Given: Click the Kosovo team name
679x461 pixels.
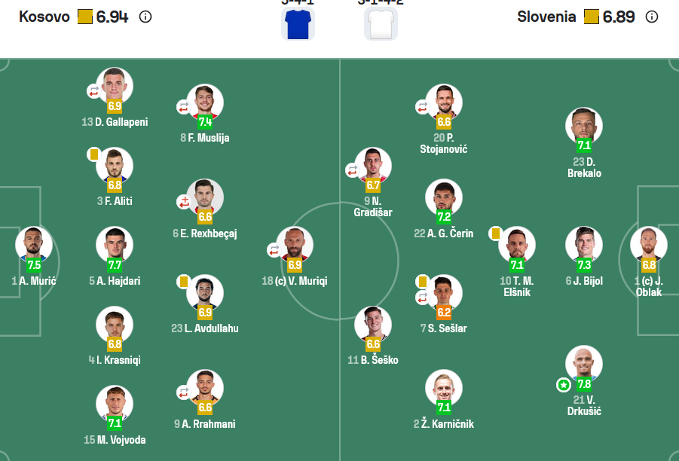Looking at the screenshot, I should tap(44, 17).
